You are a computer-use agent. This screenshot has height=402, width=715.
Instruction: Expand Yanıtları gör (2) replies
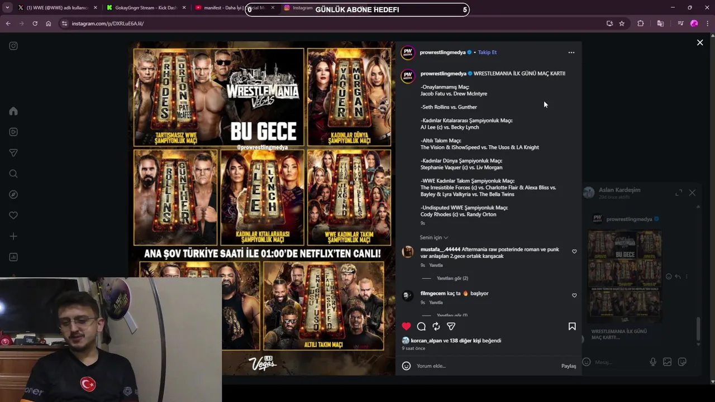[x=452, y=278]
